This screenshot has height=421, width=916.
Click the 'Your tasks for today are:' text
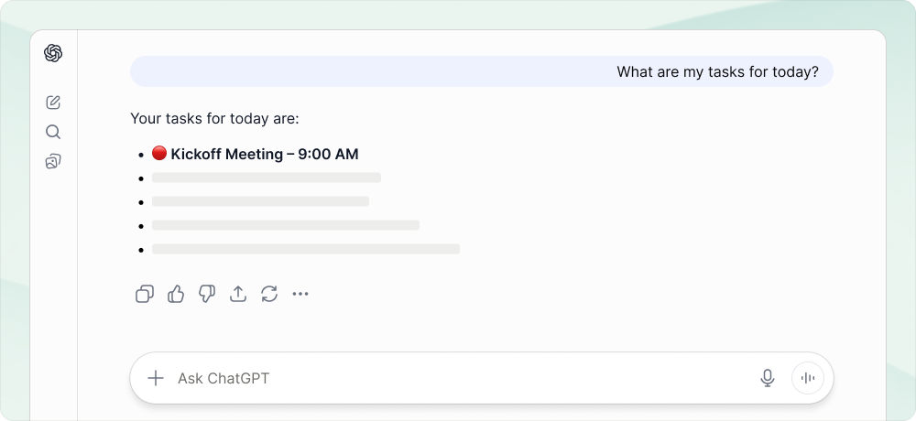[x=214, y=119]
